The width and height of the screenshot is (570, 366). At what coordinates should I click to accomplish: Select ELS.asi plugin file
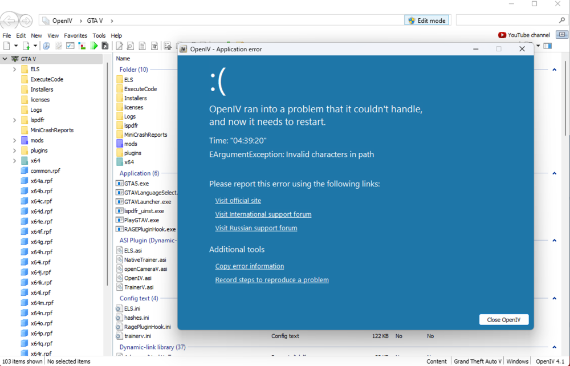[x=133, y=250]
